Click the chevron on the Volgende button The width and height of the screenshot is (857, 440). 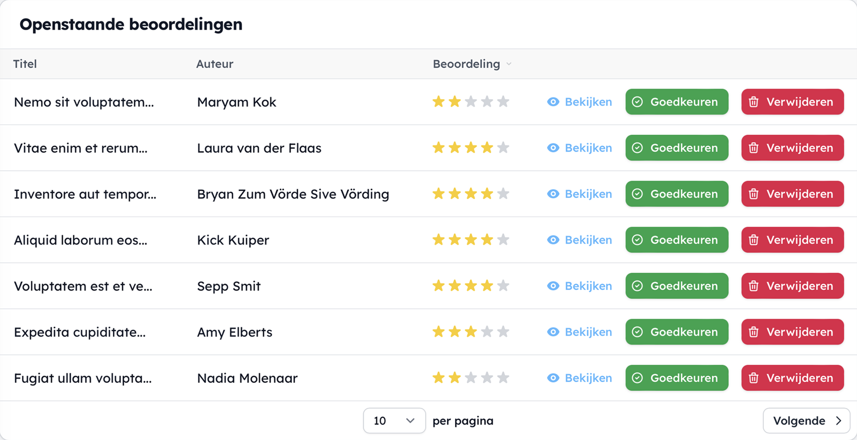838,421
